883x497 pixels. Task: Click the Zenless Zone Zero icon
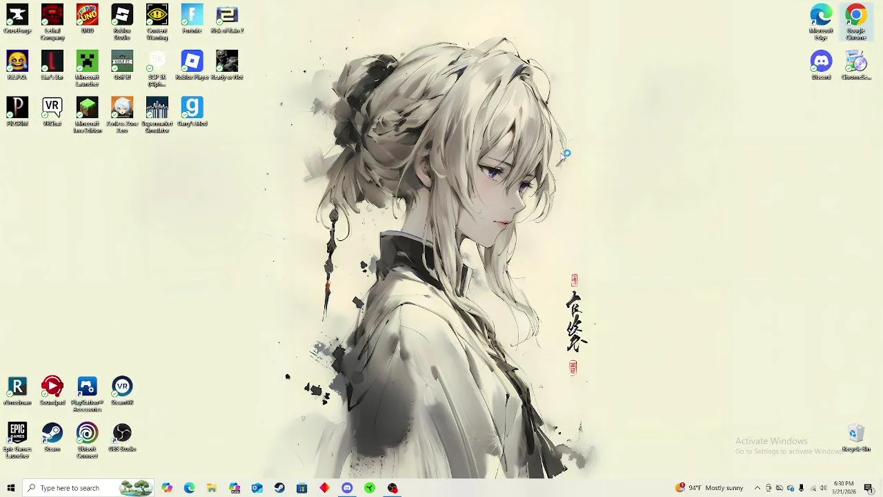[122, 115]
